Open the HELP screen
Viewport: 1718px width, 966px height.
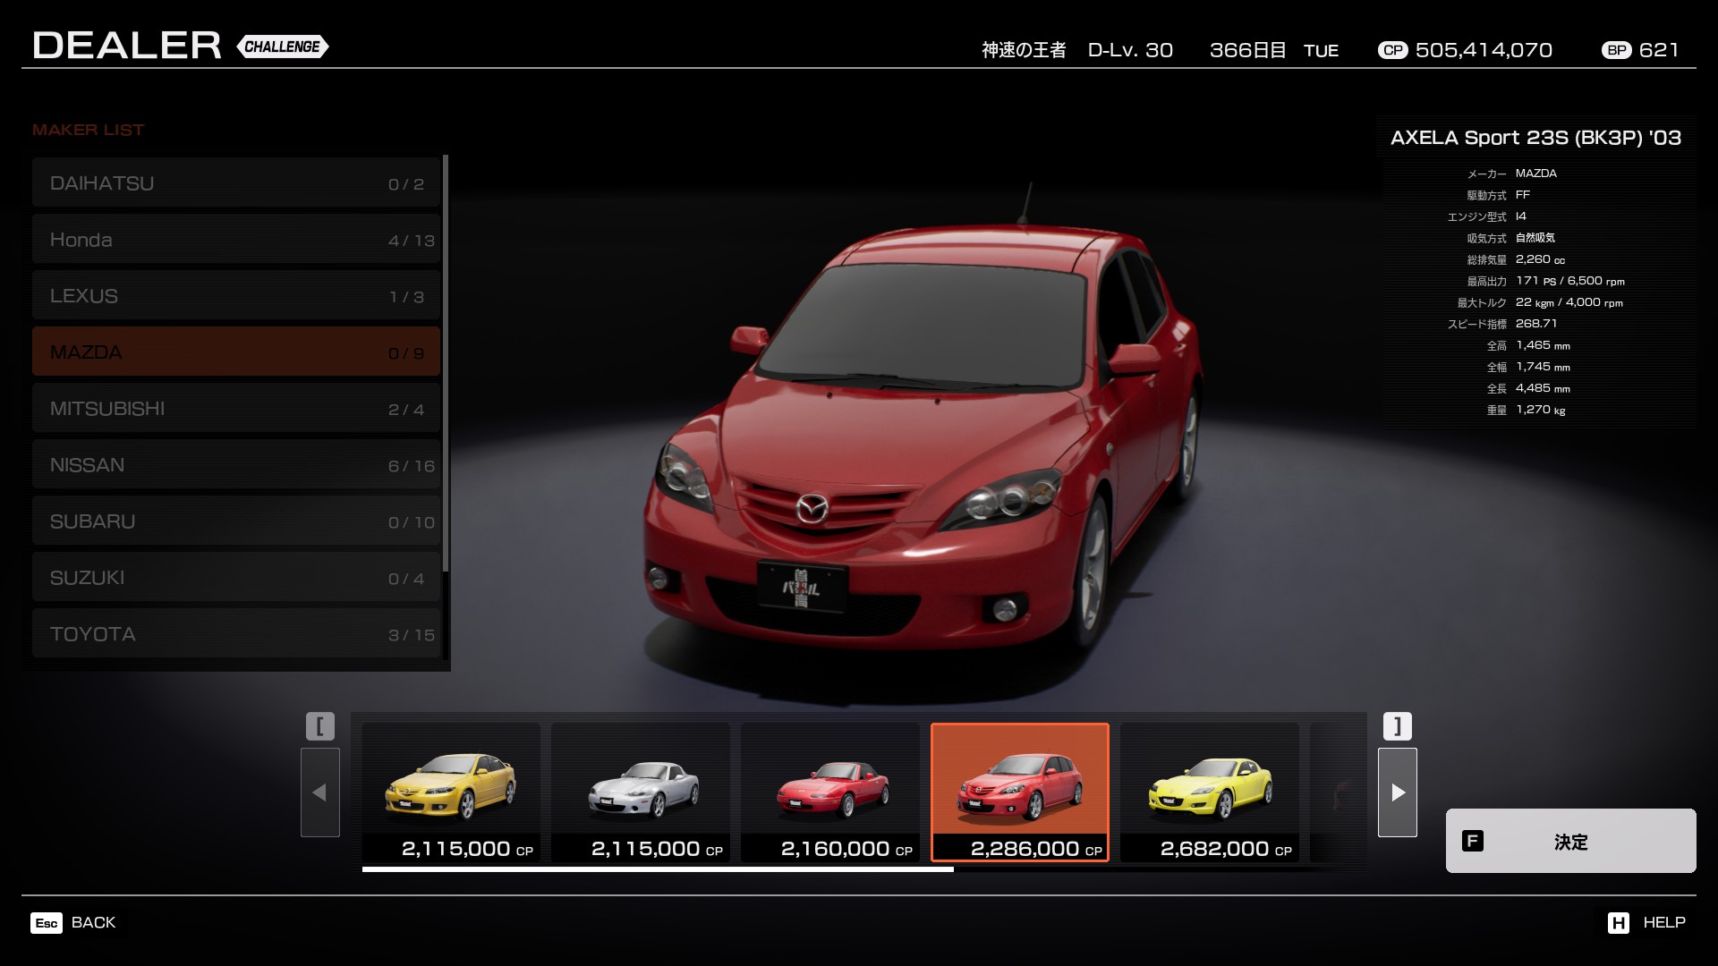point(1663,923)
